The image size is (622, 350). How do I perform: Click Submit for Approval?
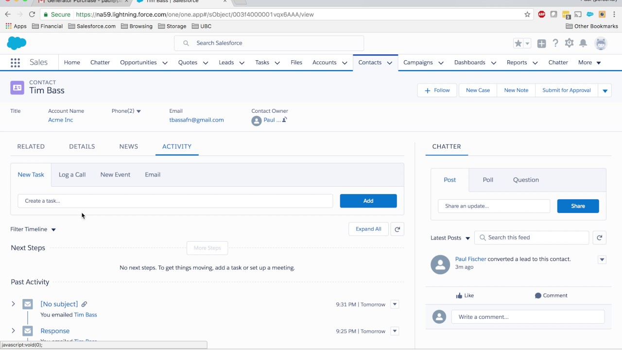click(x=567, y=90)
